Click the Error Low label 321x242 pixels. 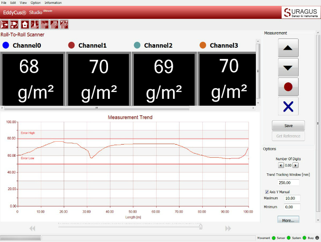[x=27, y=158]
